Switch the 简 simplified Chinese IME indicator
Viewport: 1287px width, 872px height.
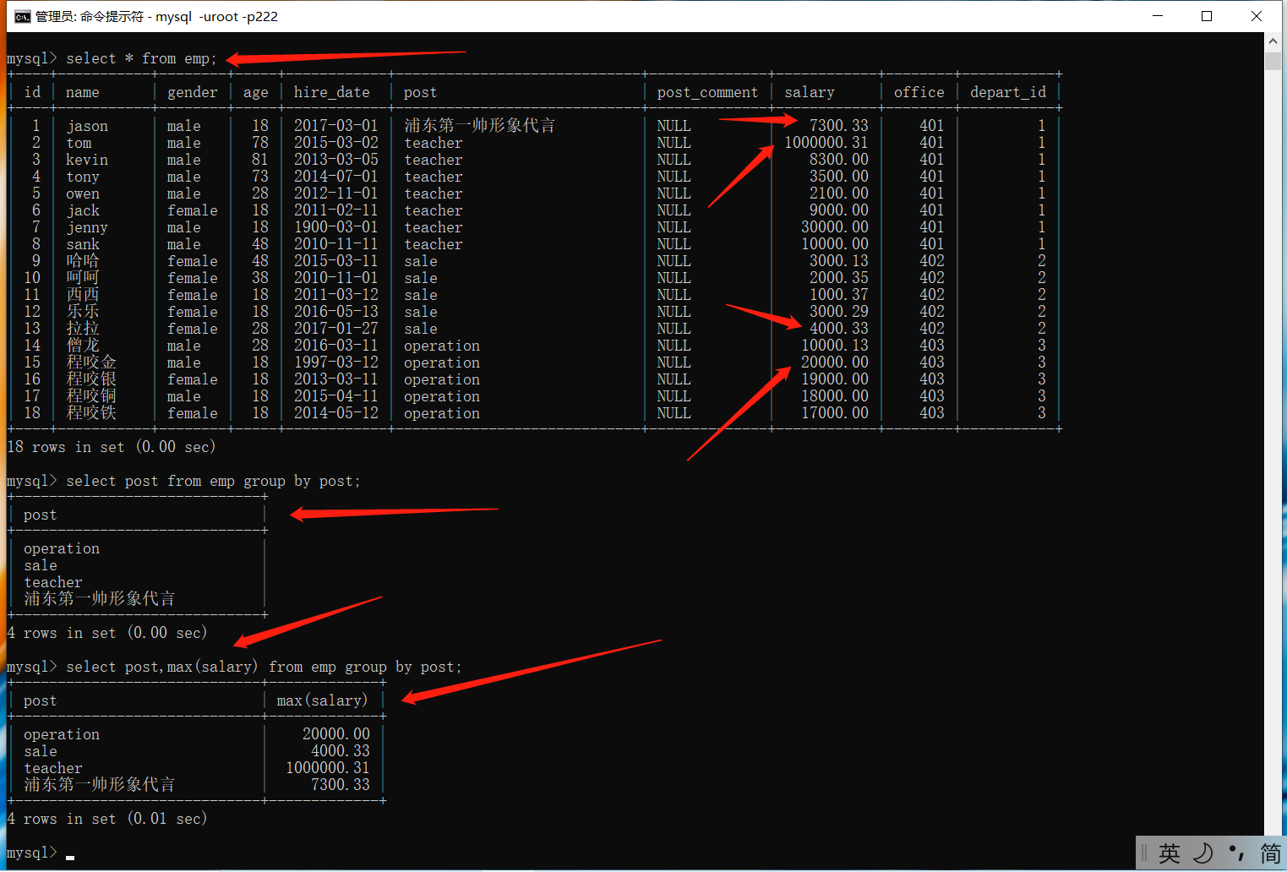[x=1270, y=853]
